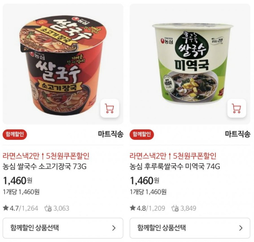Click cart count icon showing 3,849
This screenshot has width=254, height=242.
pyautogui.click(x=175, y=209)
